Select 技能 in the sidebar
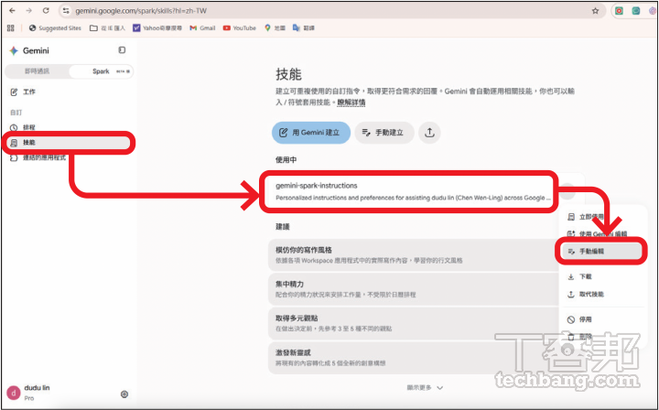 point(67,143)
